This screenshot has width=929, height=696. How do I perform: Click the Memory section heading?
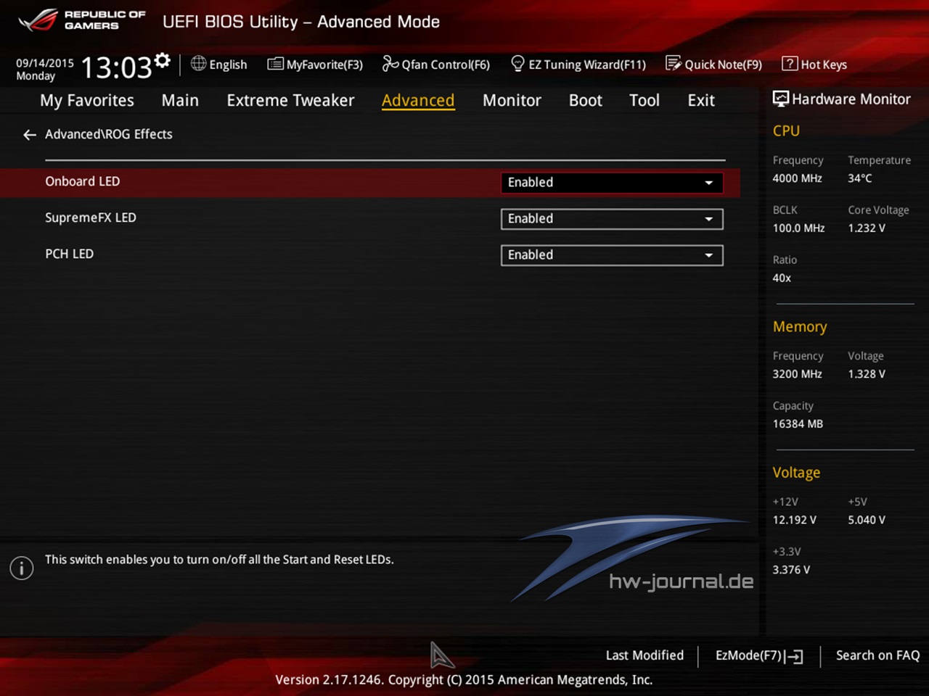pos(800,327)
